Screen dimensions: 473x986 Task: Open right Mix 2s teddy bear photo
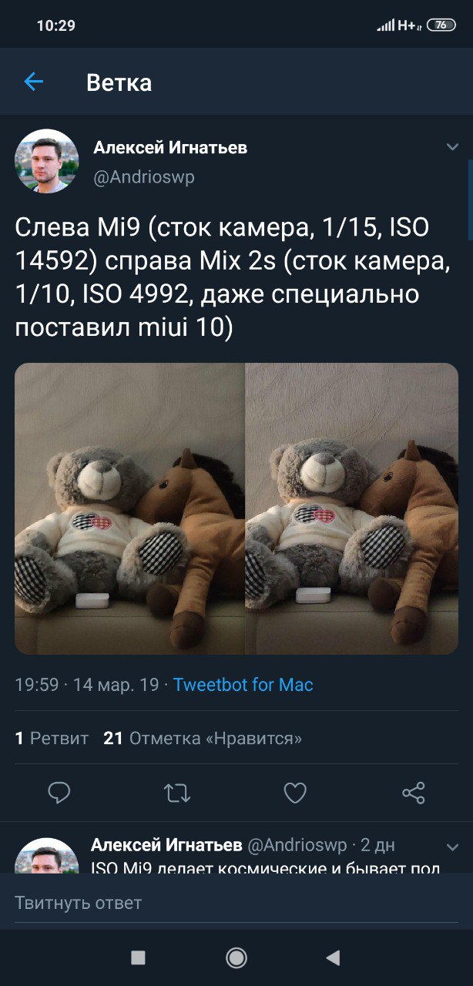[x=352, y=508]
